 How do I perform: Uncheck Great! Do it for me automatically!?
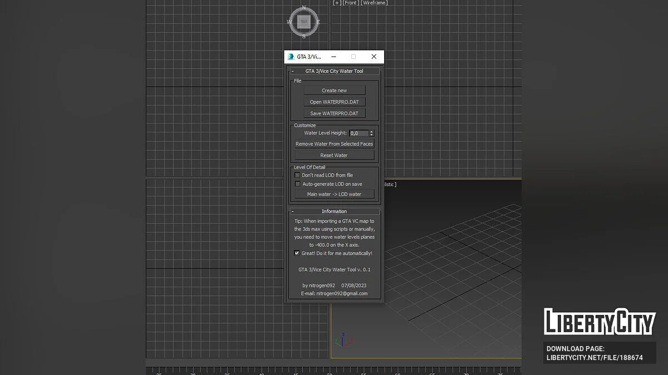tap(297, 253)
